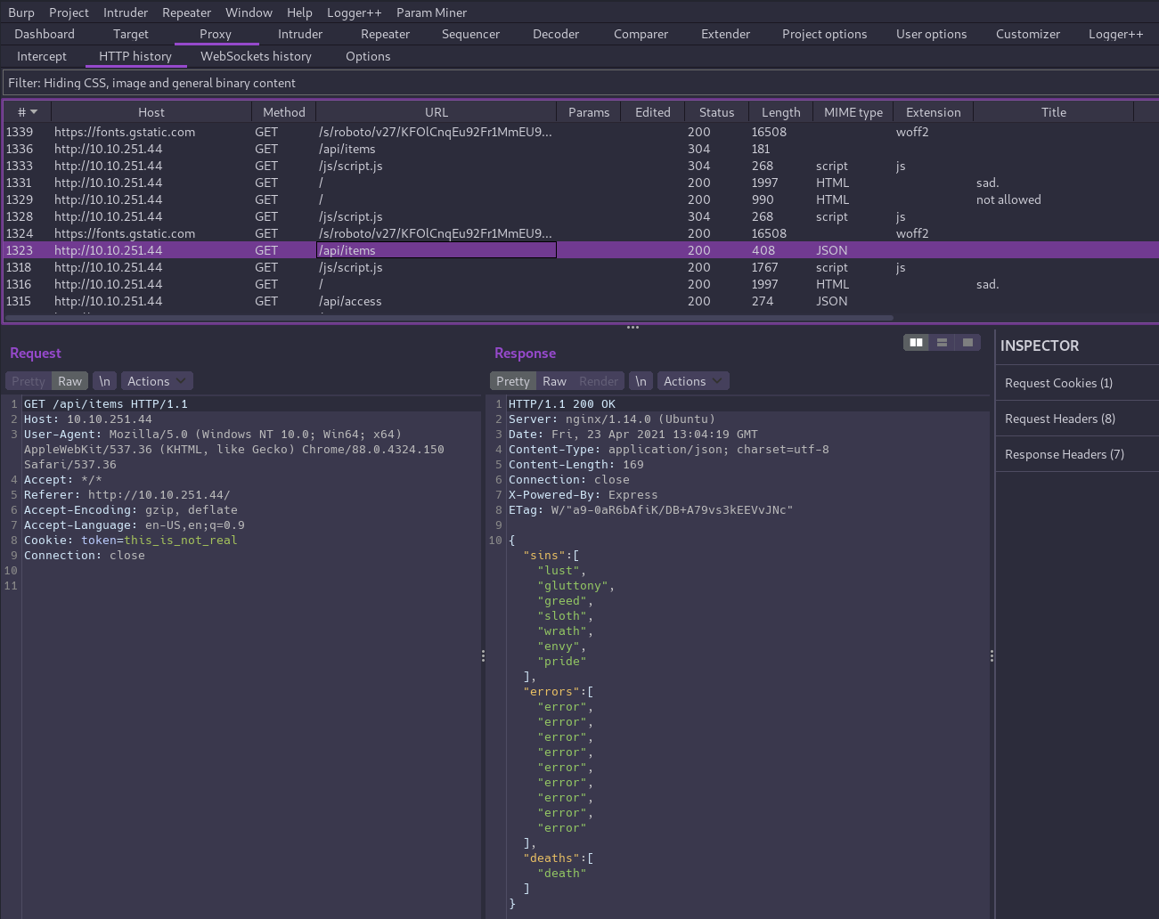Switch to top-bottom stacked layout icon
Viewport: 1159px width, 919px height.
coord(942,342)
